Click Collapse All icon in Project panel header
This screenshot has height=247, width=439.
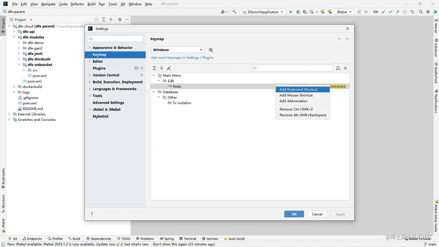111,19
